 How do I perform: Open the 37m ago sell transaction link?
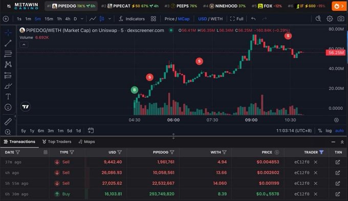pos(338,162)
